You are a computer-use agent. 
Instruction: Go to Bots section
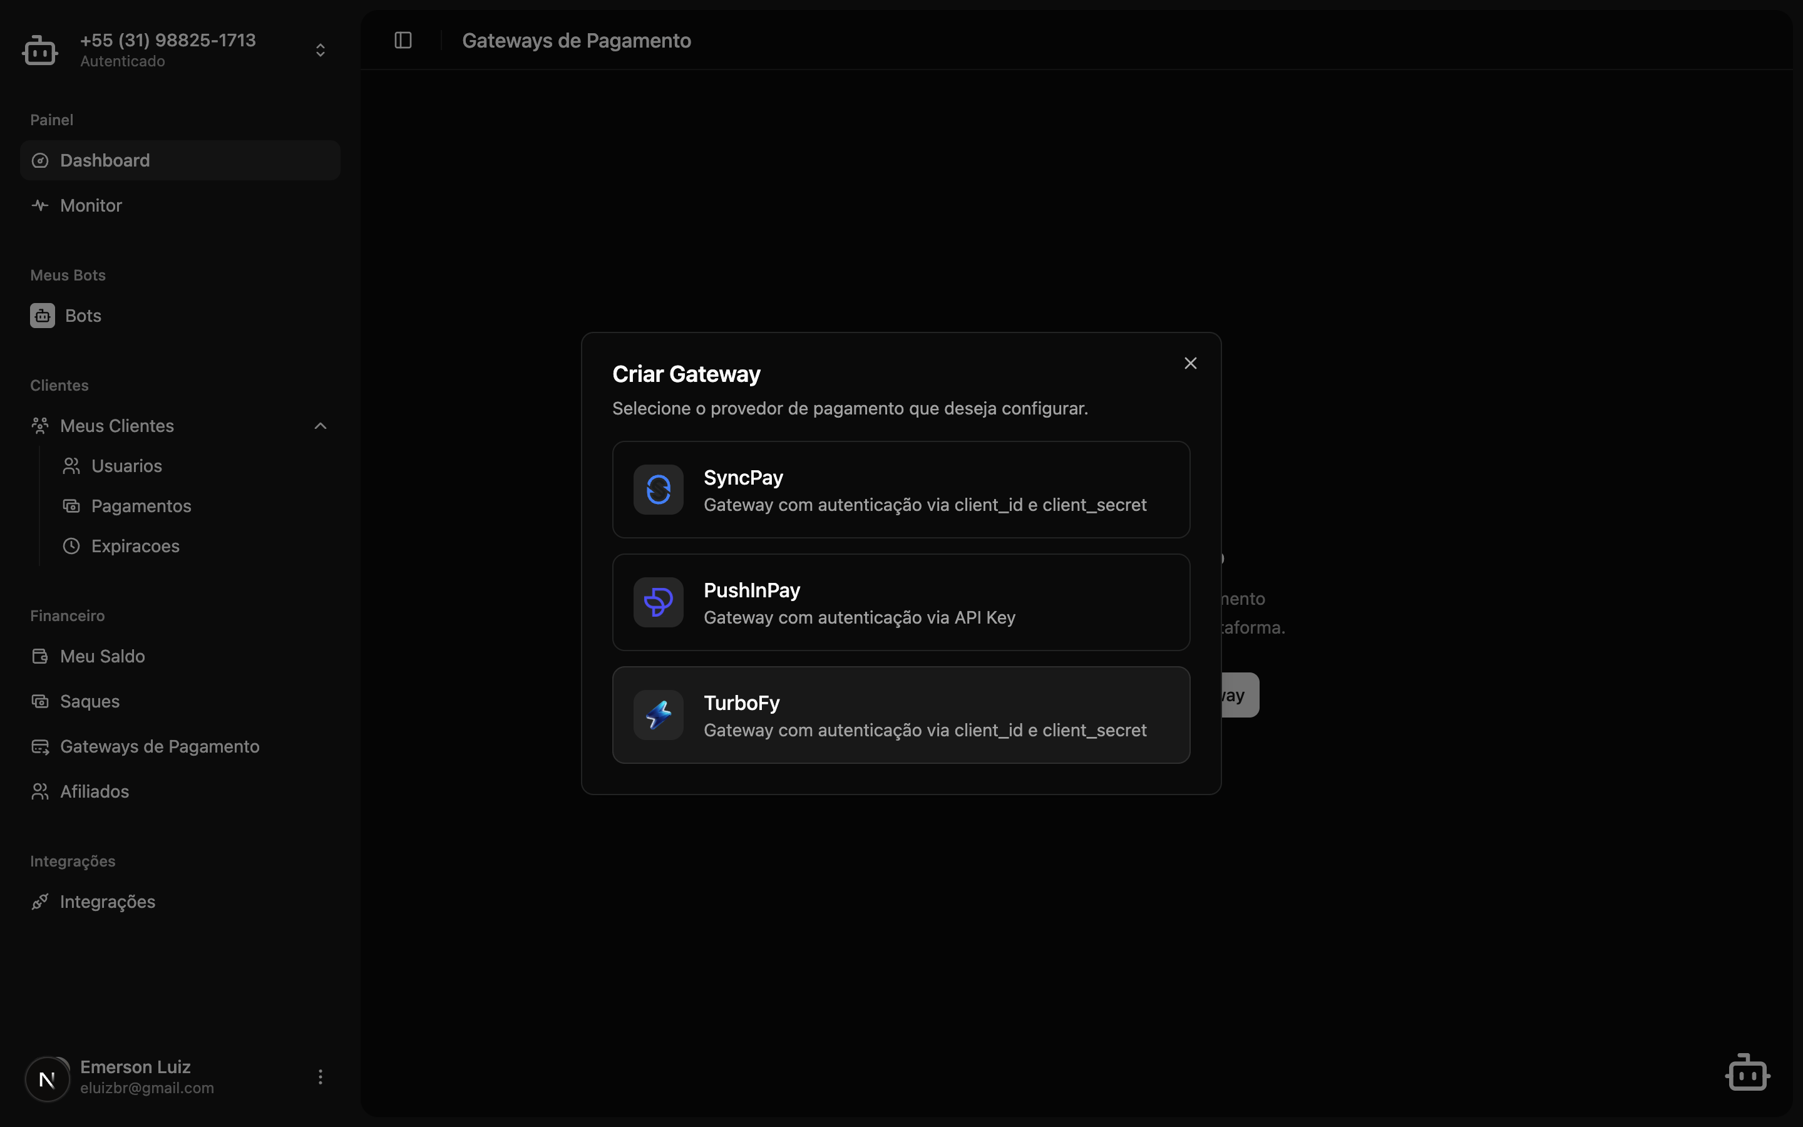click(x=180, y=316)
